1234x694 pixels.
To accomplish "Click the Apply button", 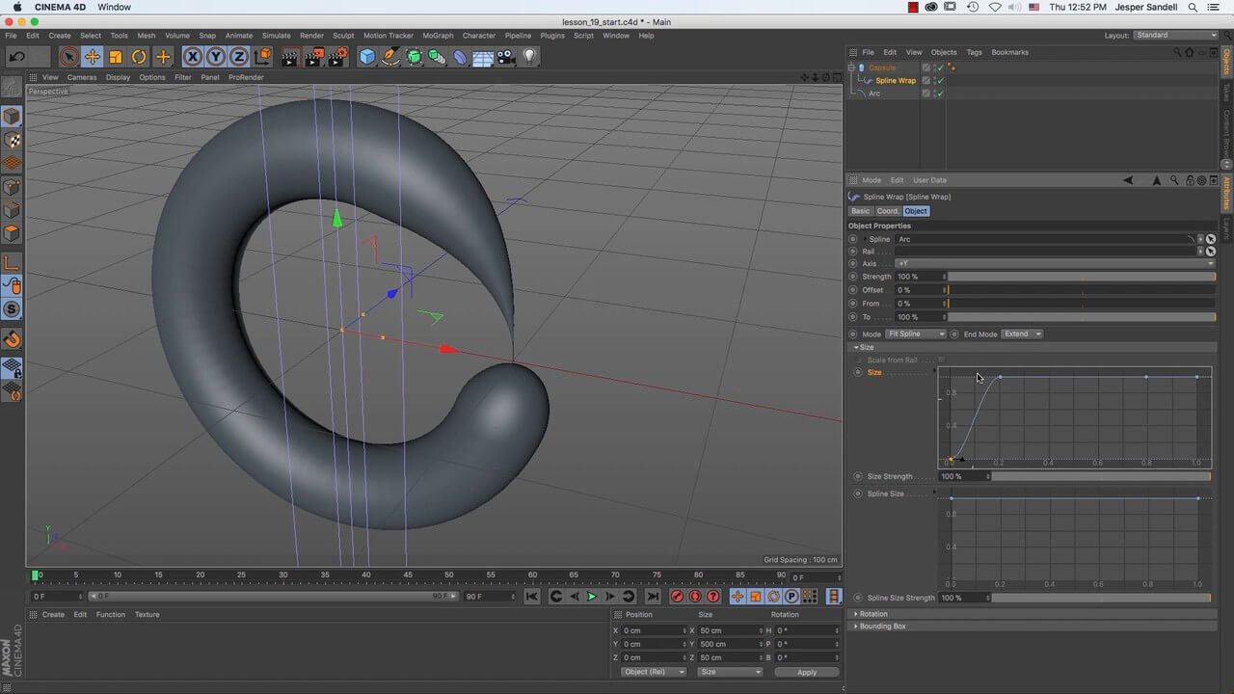I will 806,672.
